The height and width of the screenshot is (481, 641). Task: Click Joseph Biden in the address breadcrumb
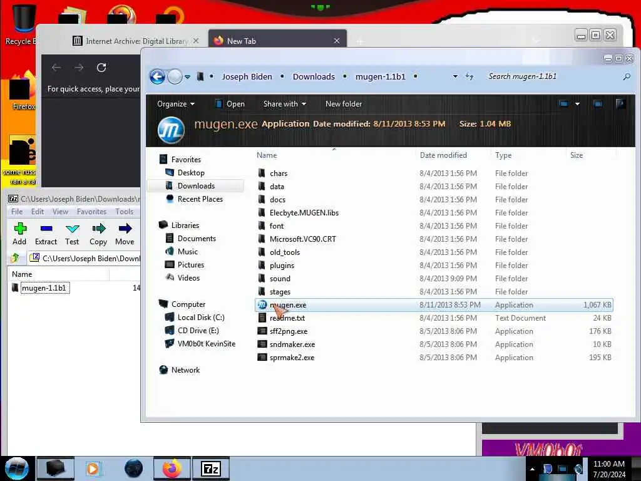point(247,76)
